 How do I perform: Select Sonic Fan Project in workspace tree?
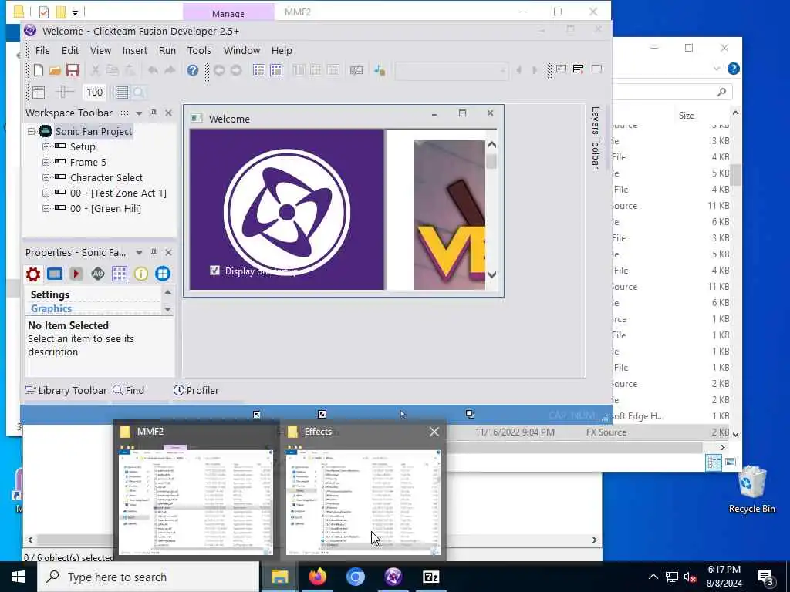pyautogui.click(x=93, y=131)
